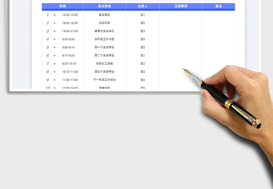The image size is (273, 189).
Task: Click the empty 备注 cell in row 2
Action: (x=218, y=23)
